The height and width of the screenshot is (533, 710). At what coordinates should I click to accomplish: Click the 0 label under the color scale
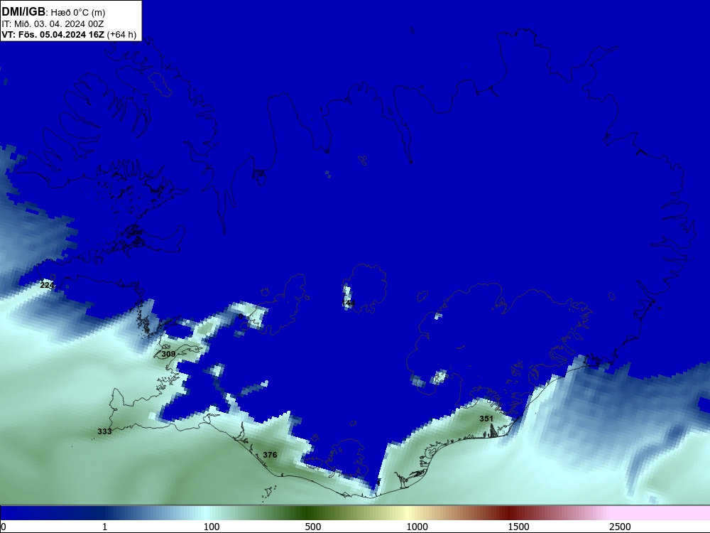pyautogui.click(x=4, y=527)
